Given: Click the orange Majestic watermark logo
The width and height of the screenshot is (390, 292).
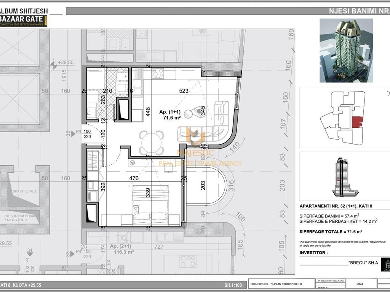Looking at the screenshot, I should pos(195,138).
